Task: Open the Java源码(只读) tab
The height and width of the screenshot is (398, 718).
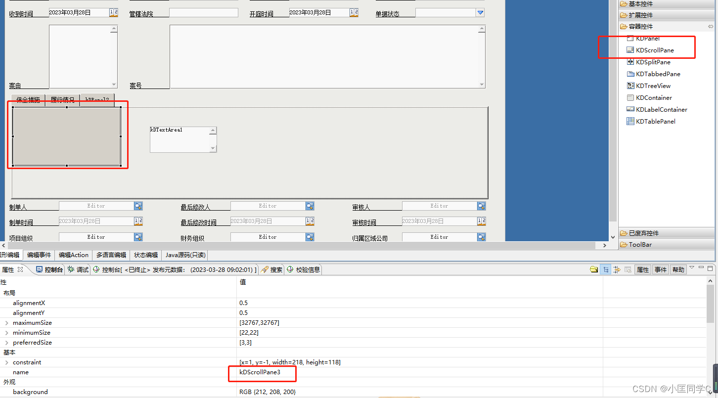Action: click(x=185, y=255)
